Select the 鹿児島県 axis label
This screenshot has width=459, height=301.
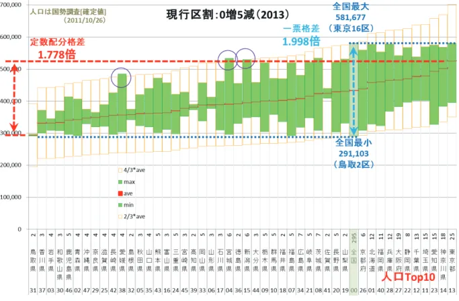69,264
